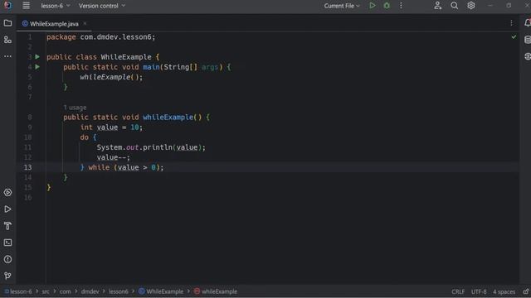The width and height of the screenshot is (531, 298).
Task: Run the WhileExample class from the line 3 gutter
Action: coord(37,57)
